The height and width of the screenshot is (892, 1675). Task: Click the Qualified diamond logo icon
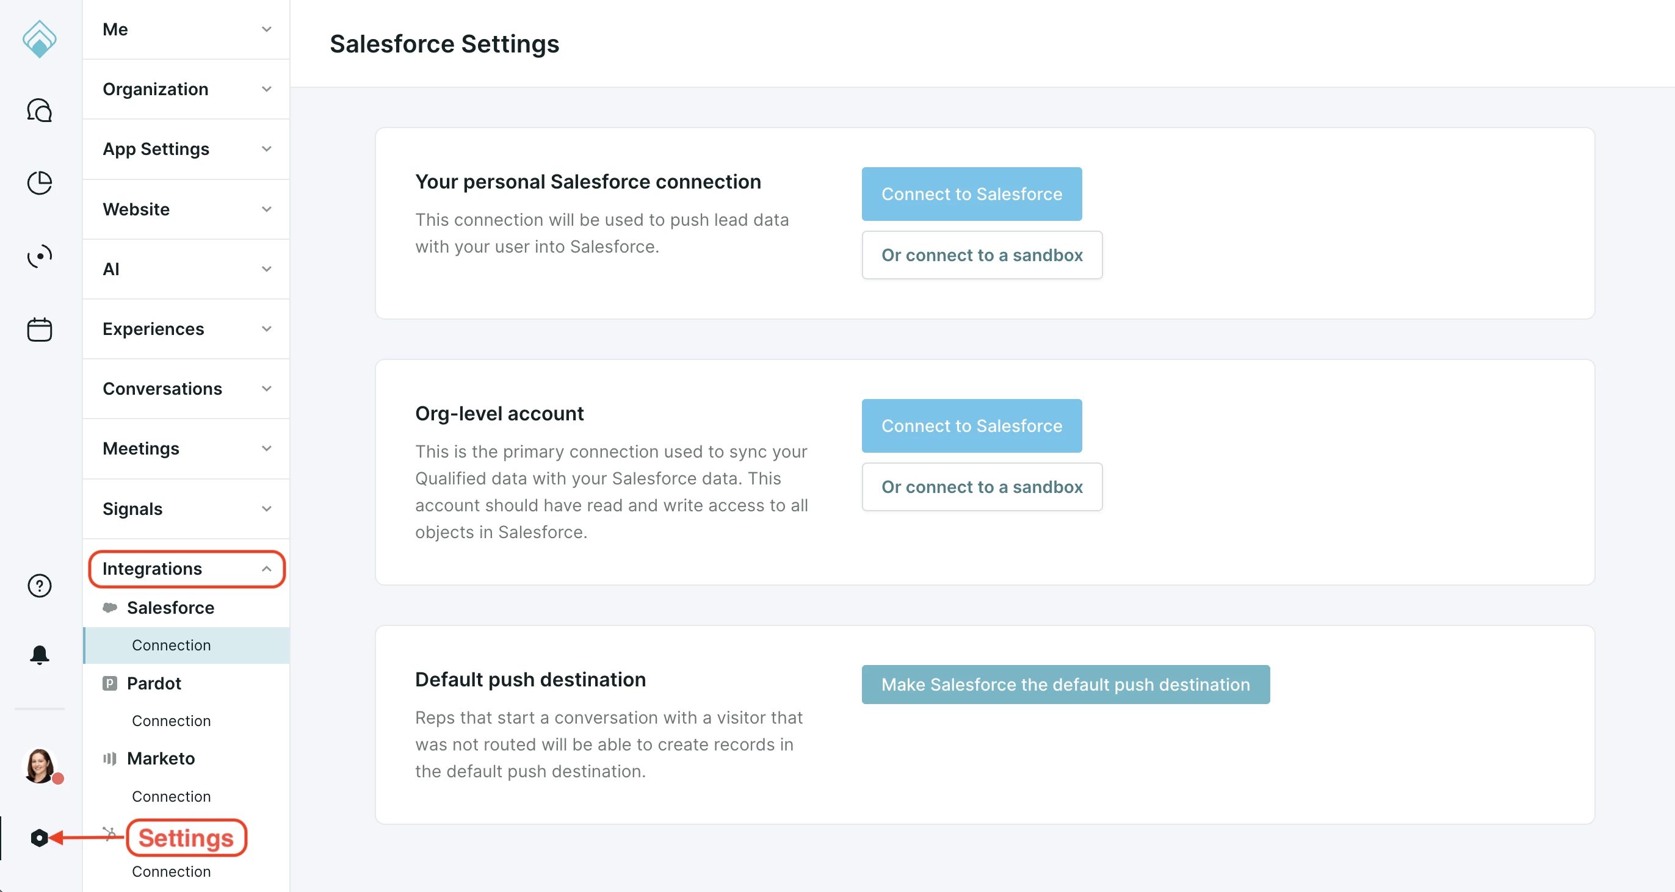point(39,38)
